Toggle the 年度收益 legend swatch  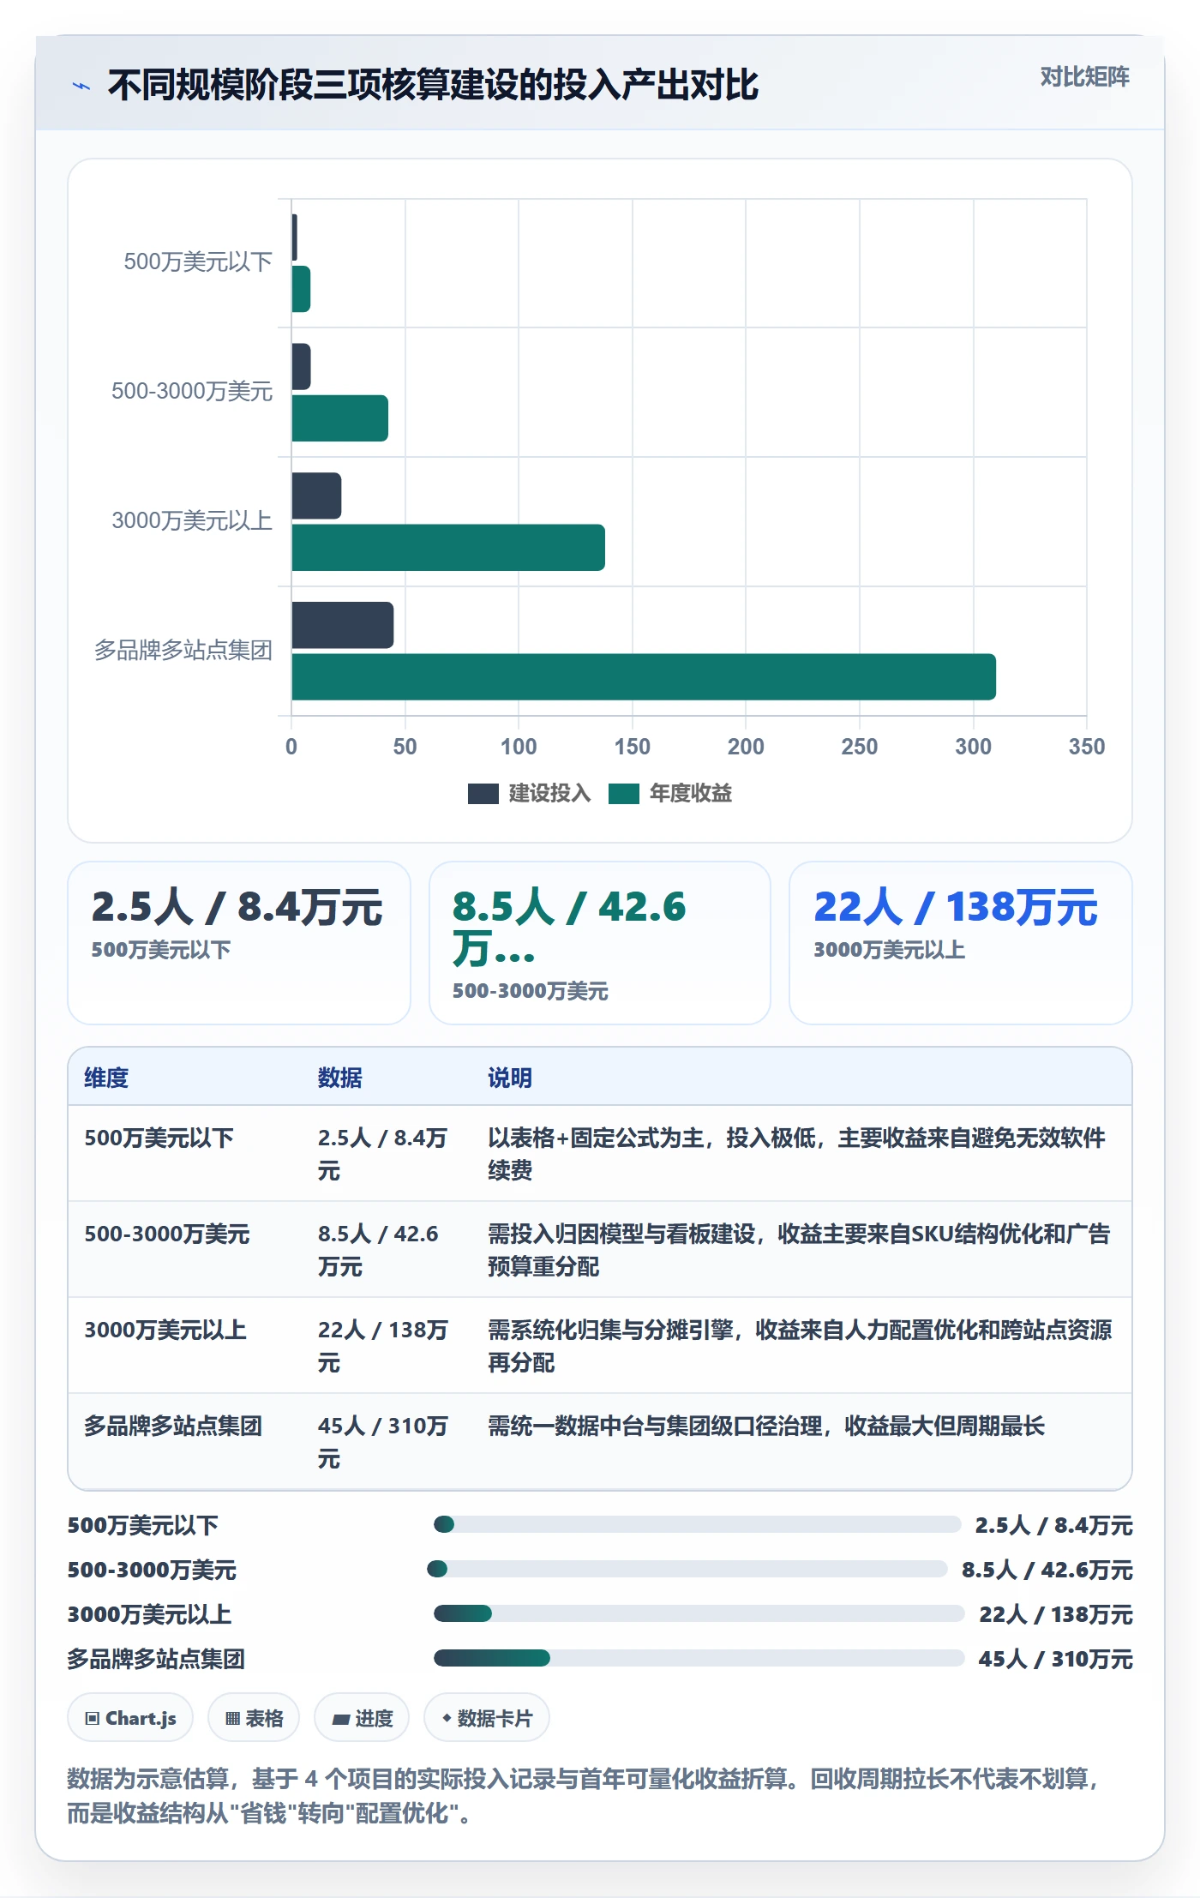pyautogui.click(x=624, y=794)
